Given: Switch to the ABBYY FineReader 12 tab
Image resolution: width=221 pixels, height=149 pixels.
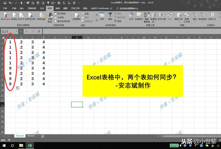Looking at the screenshot, I should point(102,8).
